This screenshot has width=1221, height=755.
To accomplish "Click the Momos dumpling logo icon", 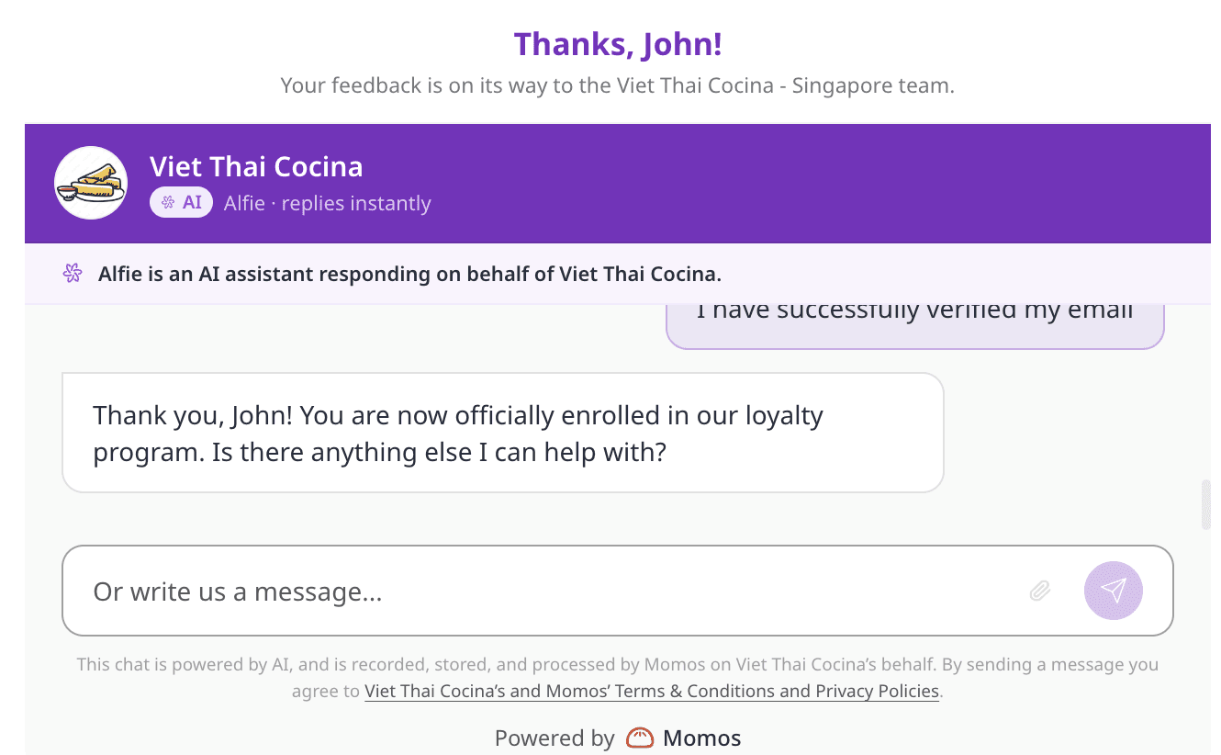I will 640,738.
